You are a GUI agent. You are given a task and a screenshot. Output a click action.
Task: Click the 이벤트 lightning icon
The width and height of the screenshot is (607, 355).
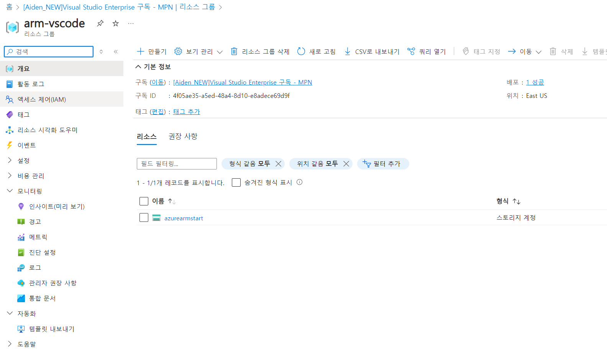pyautogui.click(x=10, y=145)
